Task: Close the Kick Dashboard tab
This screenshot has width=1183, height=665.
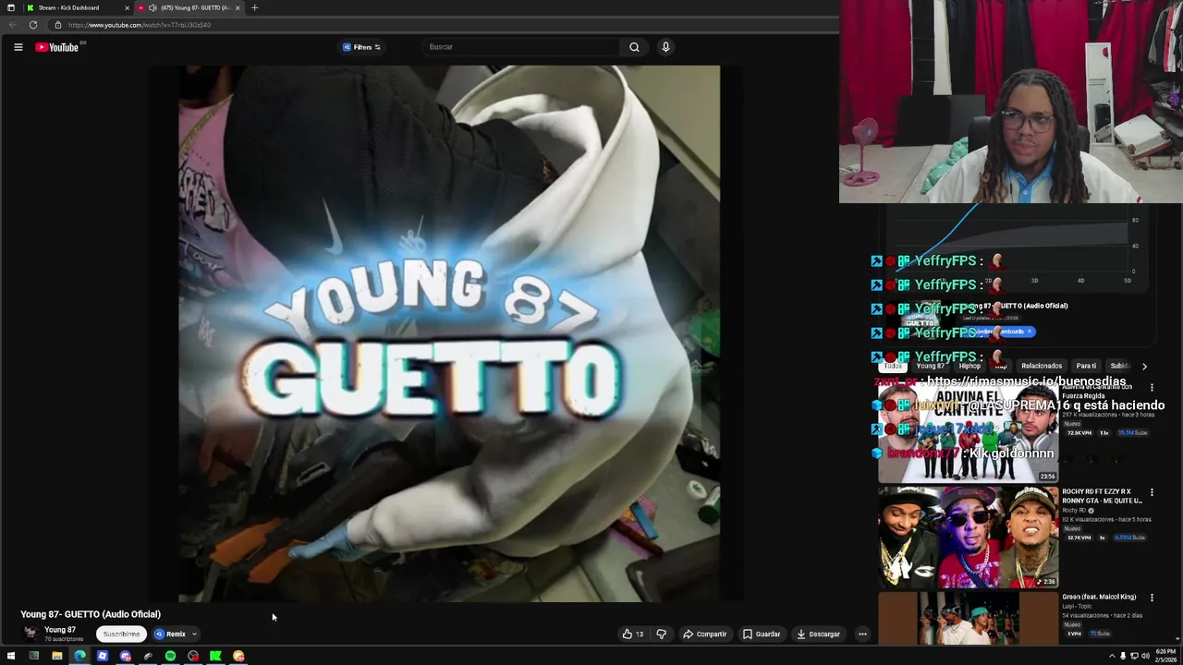Action: coord(128,7)
